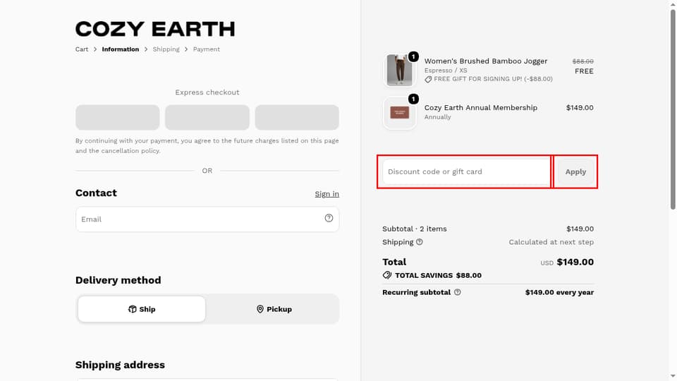677x381 pixels.
Task: Click the 'Calculated at next step' text
Action: (551, 242)
